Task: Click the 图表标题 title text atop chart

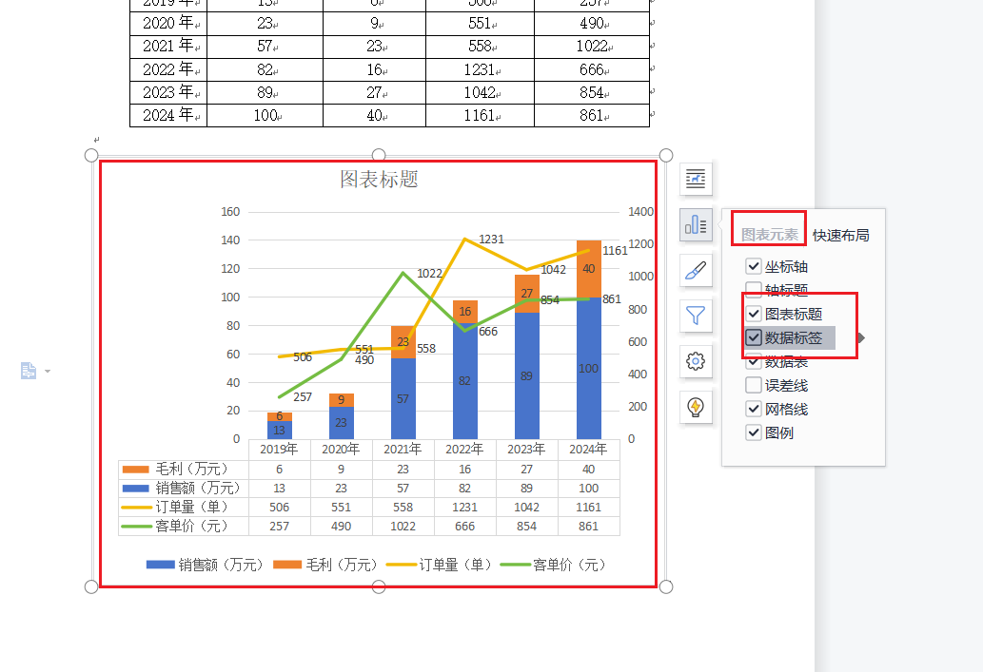Action: tap(379, 179)
